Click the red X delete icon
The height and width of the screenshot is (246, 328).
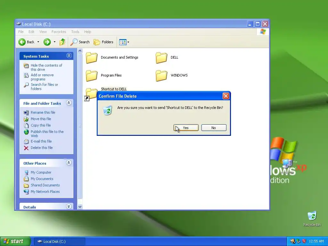[x=26, y=148]
